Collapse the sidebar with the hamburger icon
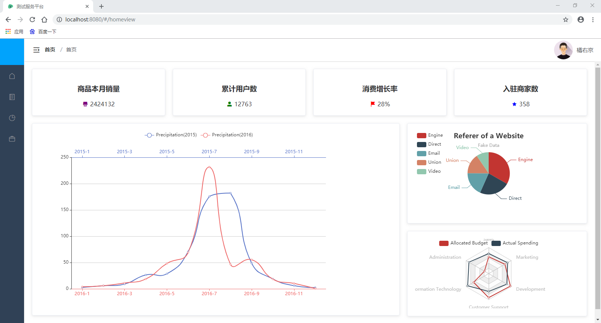Screen dimensions: 601x323 click(x=36, y=50)
